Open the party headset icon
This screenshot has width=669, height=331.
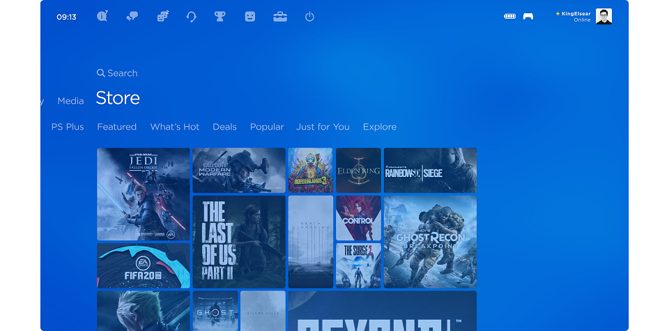[191, 17]
